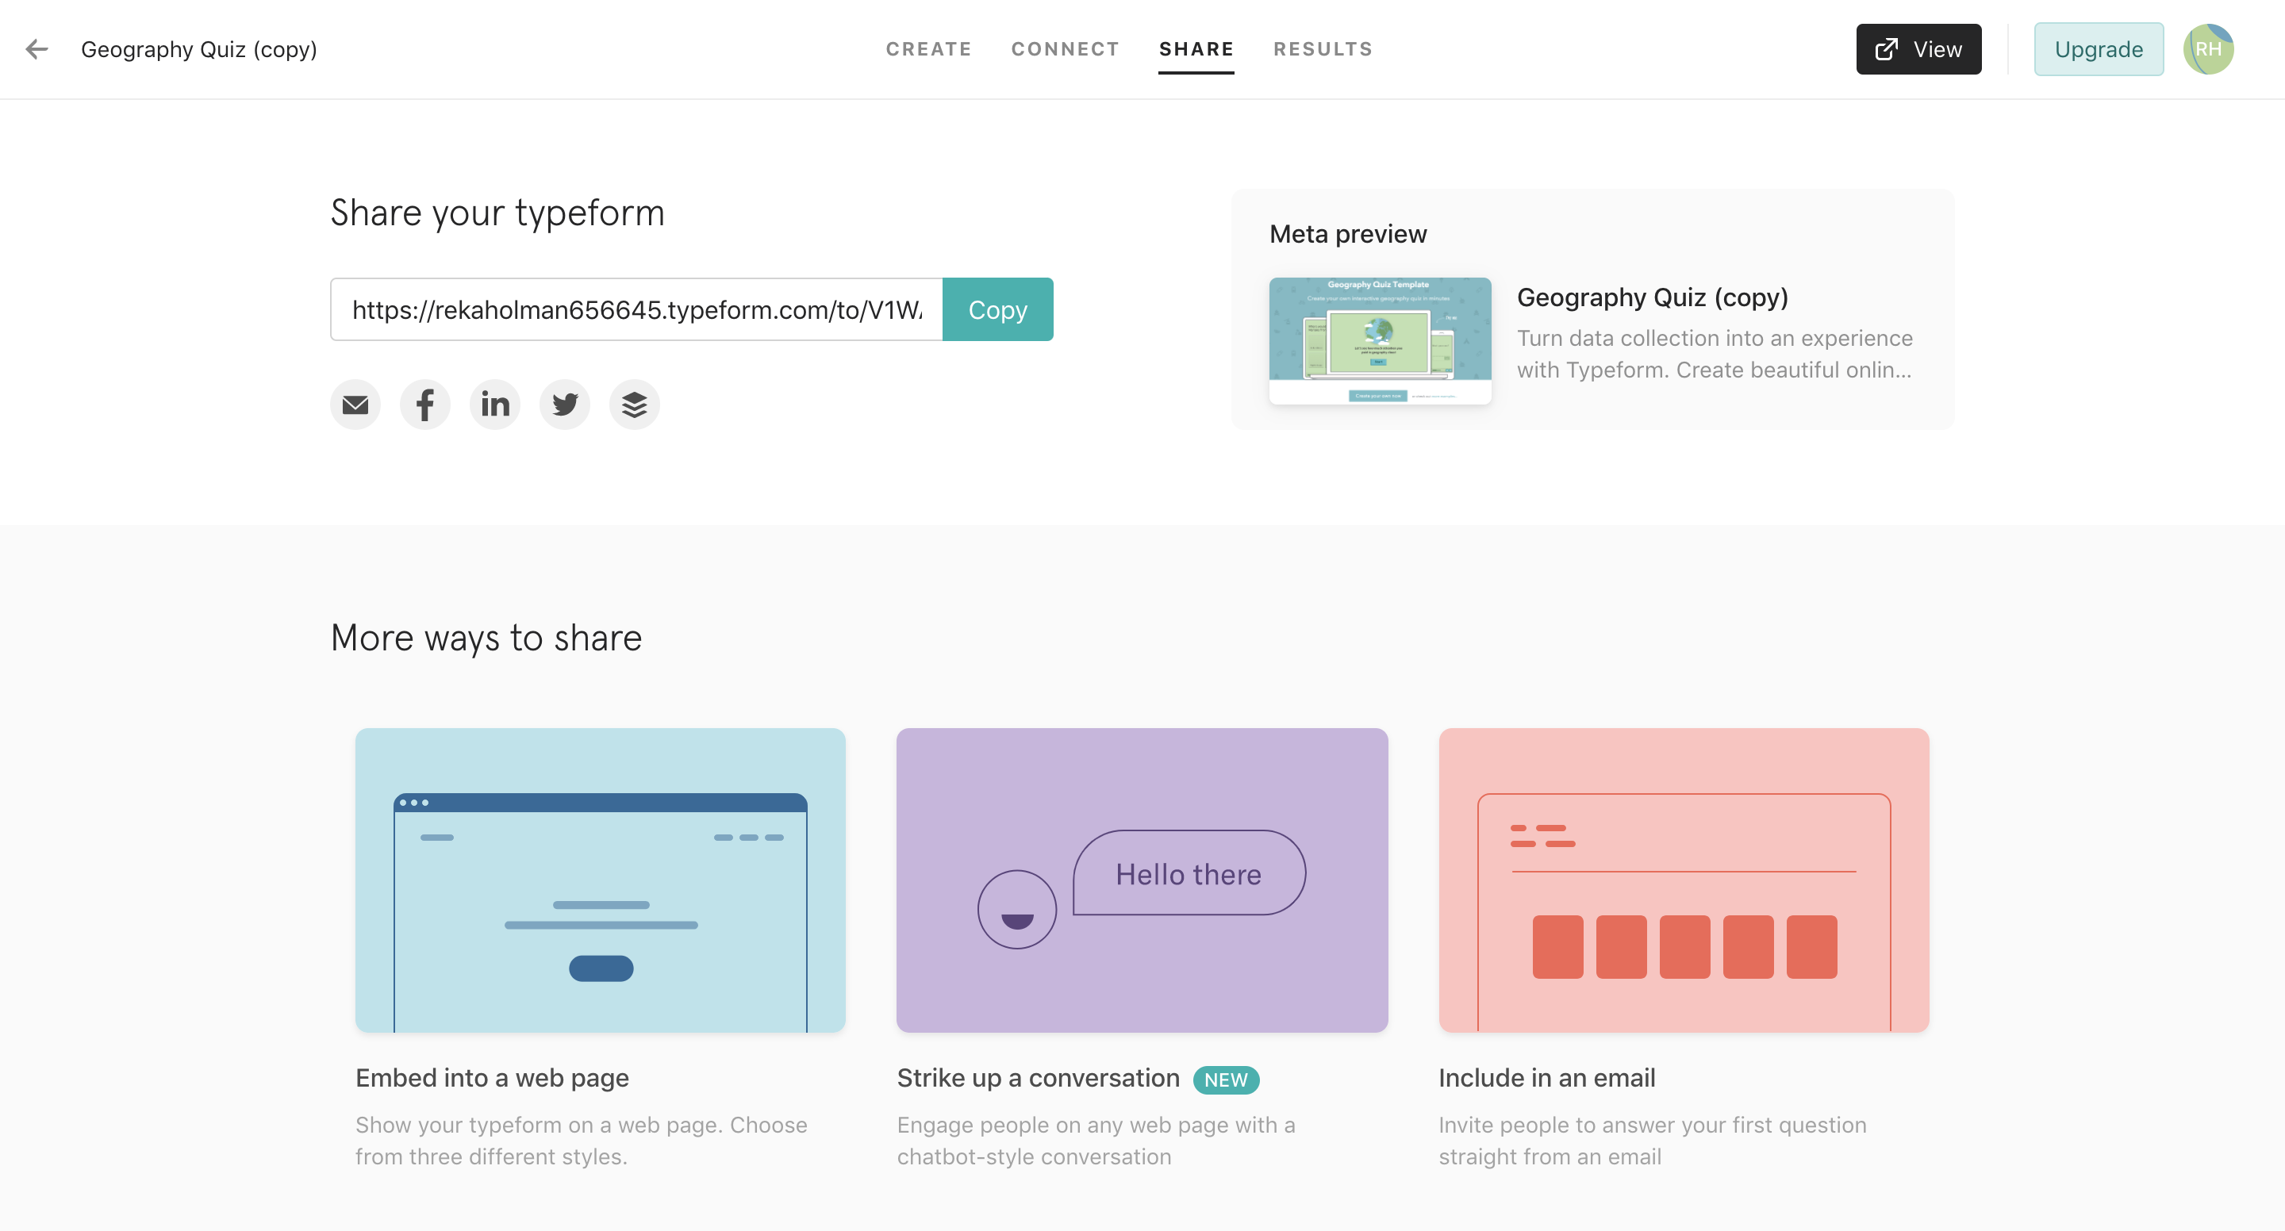Click the NEW badge
The width and height of the screenshot is (2285, 1231).
pyautogui.click(x=1226, y=1080)
